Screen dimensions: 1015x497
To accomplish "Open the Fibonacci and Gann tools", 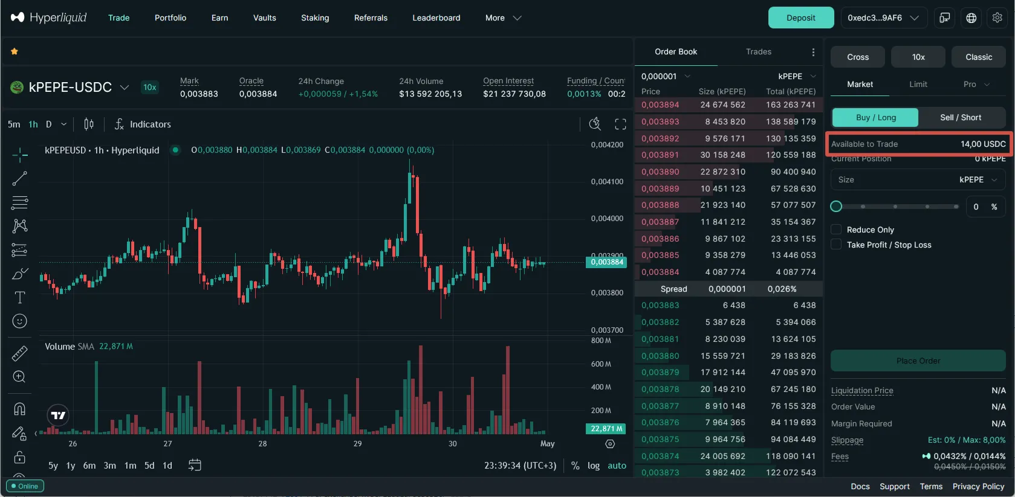I will (x=20, y=202).
